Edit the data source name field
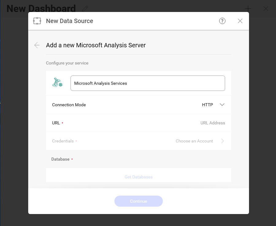The width and height of the screenshot is (276, 226). pyautogui.click(x=148, y=83)
